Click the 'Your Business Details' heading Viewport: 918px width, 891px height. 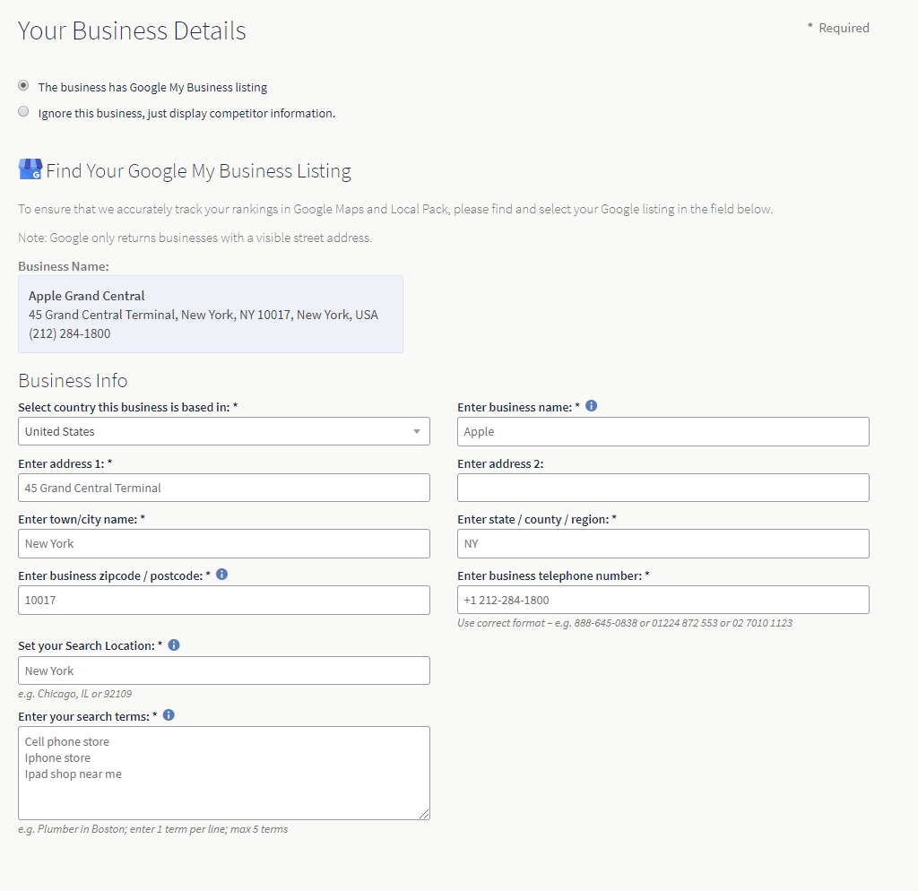click(132, 30)
